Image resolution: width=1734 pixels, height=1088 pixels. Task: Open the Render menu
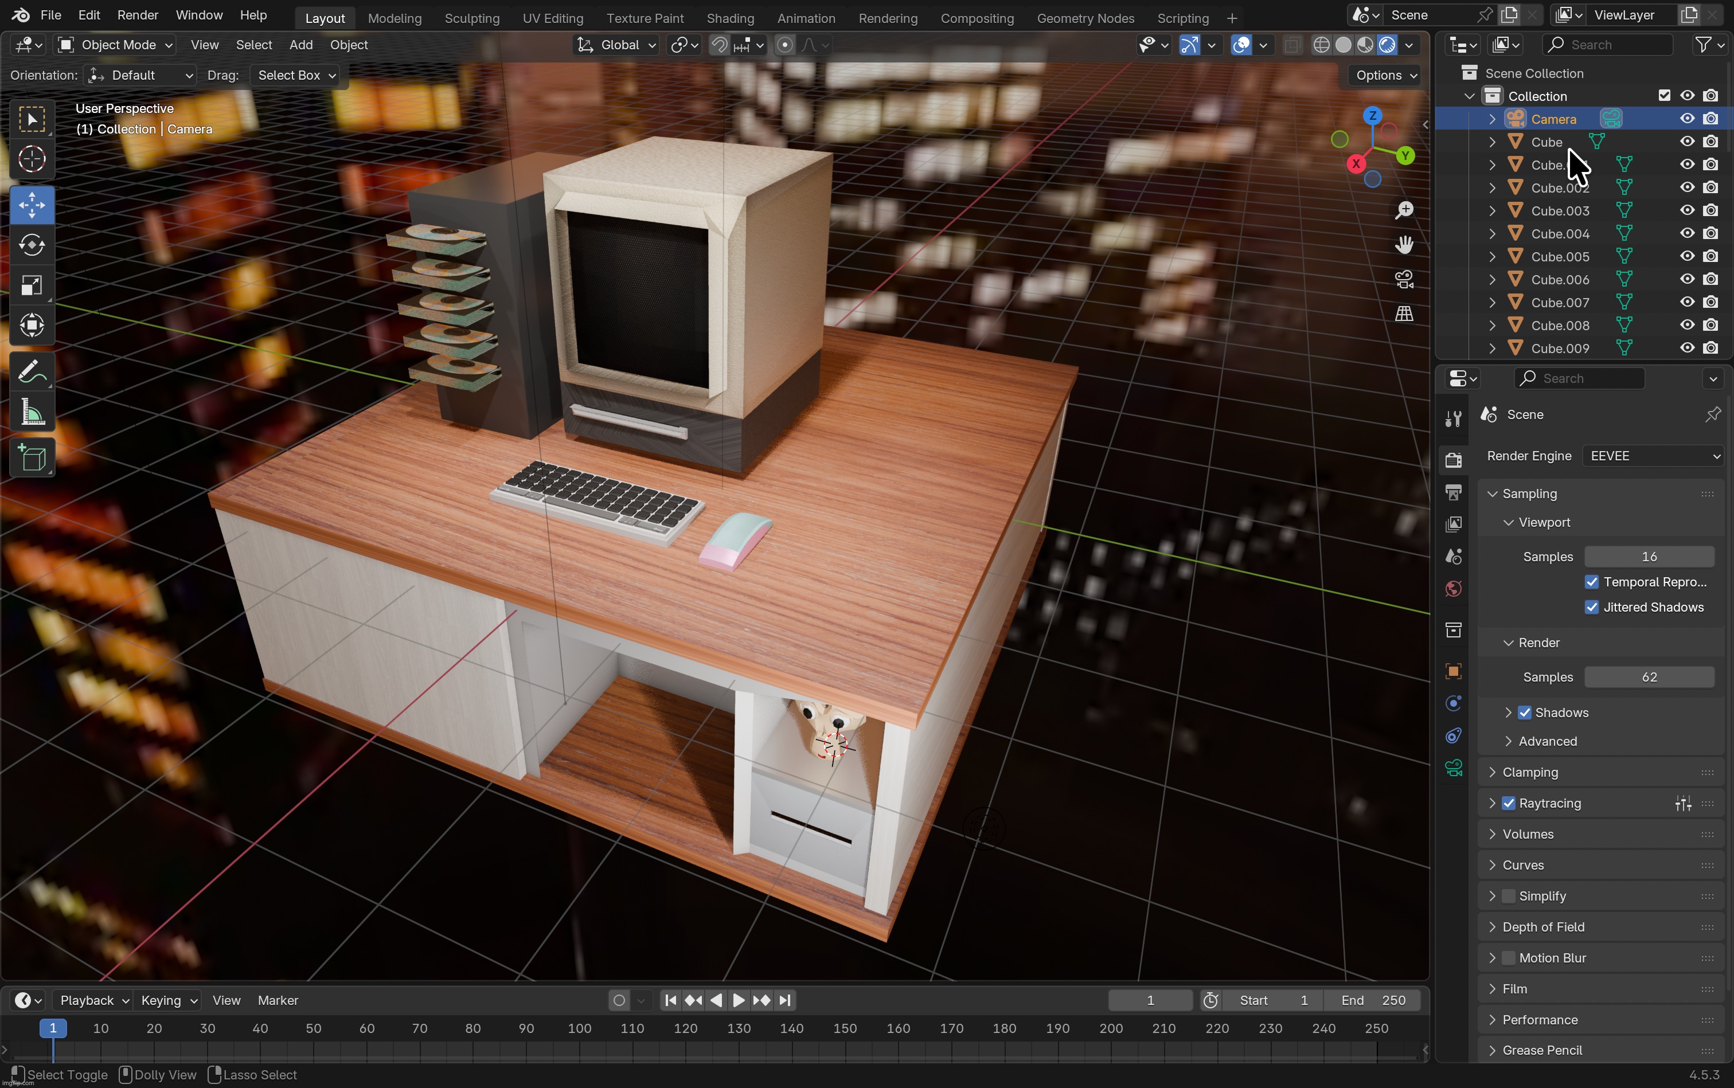tap(138, 14)
